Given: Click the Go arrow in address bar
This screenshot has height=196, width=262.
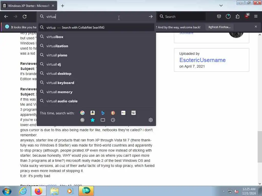Looking at the screenshot, I should point(150,17).
